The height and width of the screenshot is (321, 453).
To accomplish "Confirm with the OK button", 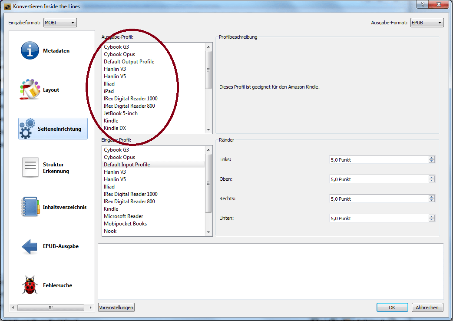I will [392, 308].
